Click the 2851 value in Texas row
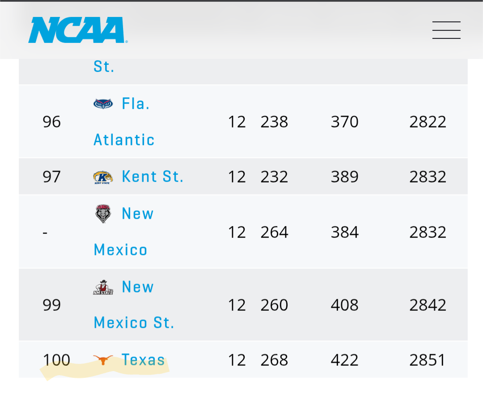 (428, 360)
